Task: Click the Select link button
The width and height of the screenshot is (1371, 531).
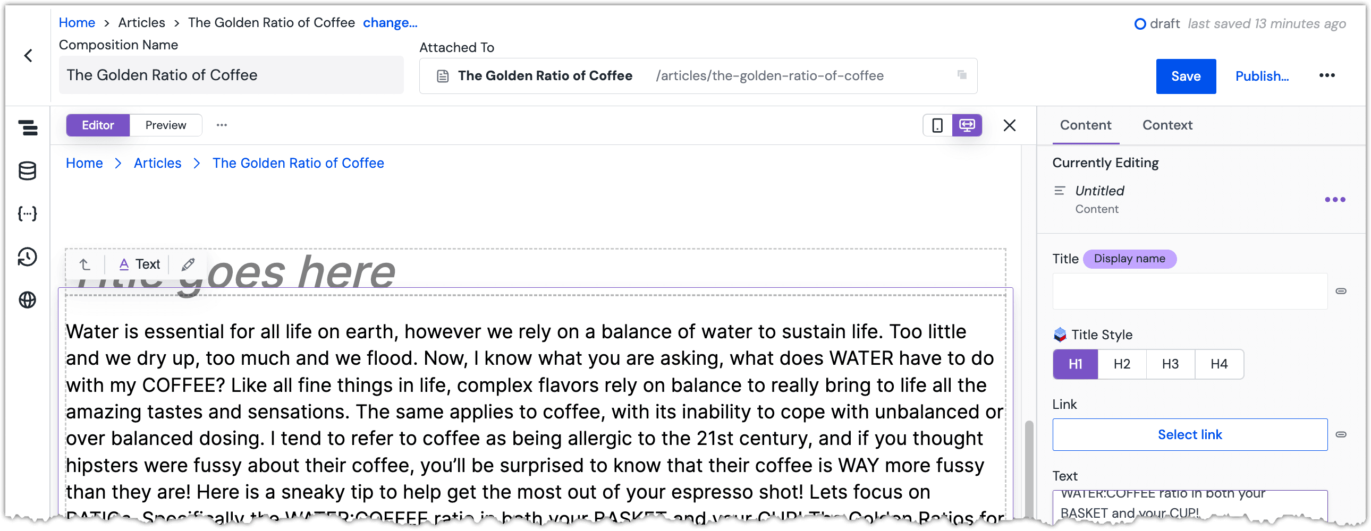Action: tap(1189, 435)
